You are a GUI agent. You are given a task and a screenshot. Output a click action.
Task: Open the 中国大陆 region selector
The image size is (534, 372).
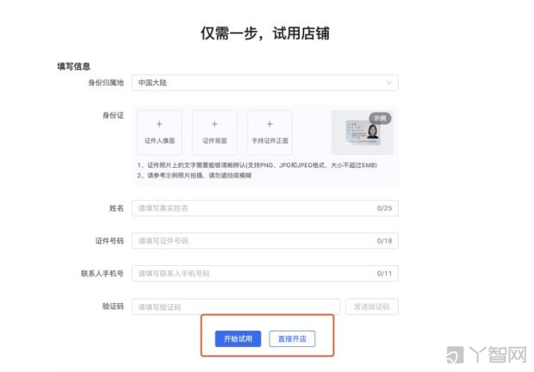(x=258, y=83)
